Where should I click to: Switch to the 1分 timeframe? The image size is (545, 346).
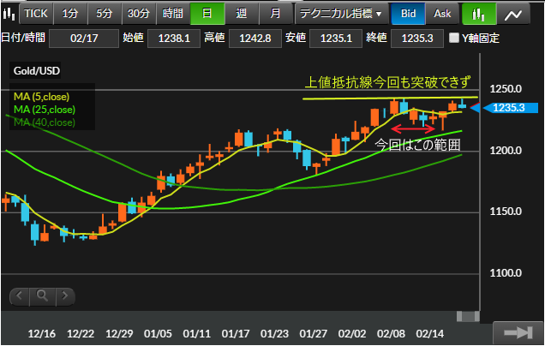click(70, 14)
